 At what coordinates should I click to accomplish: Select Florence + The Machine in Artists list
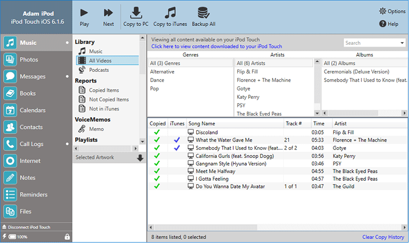[x=264, y=80]
